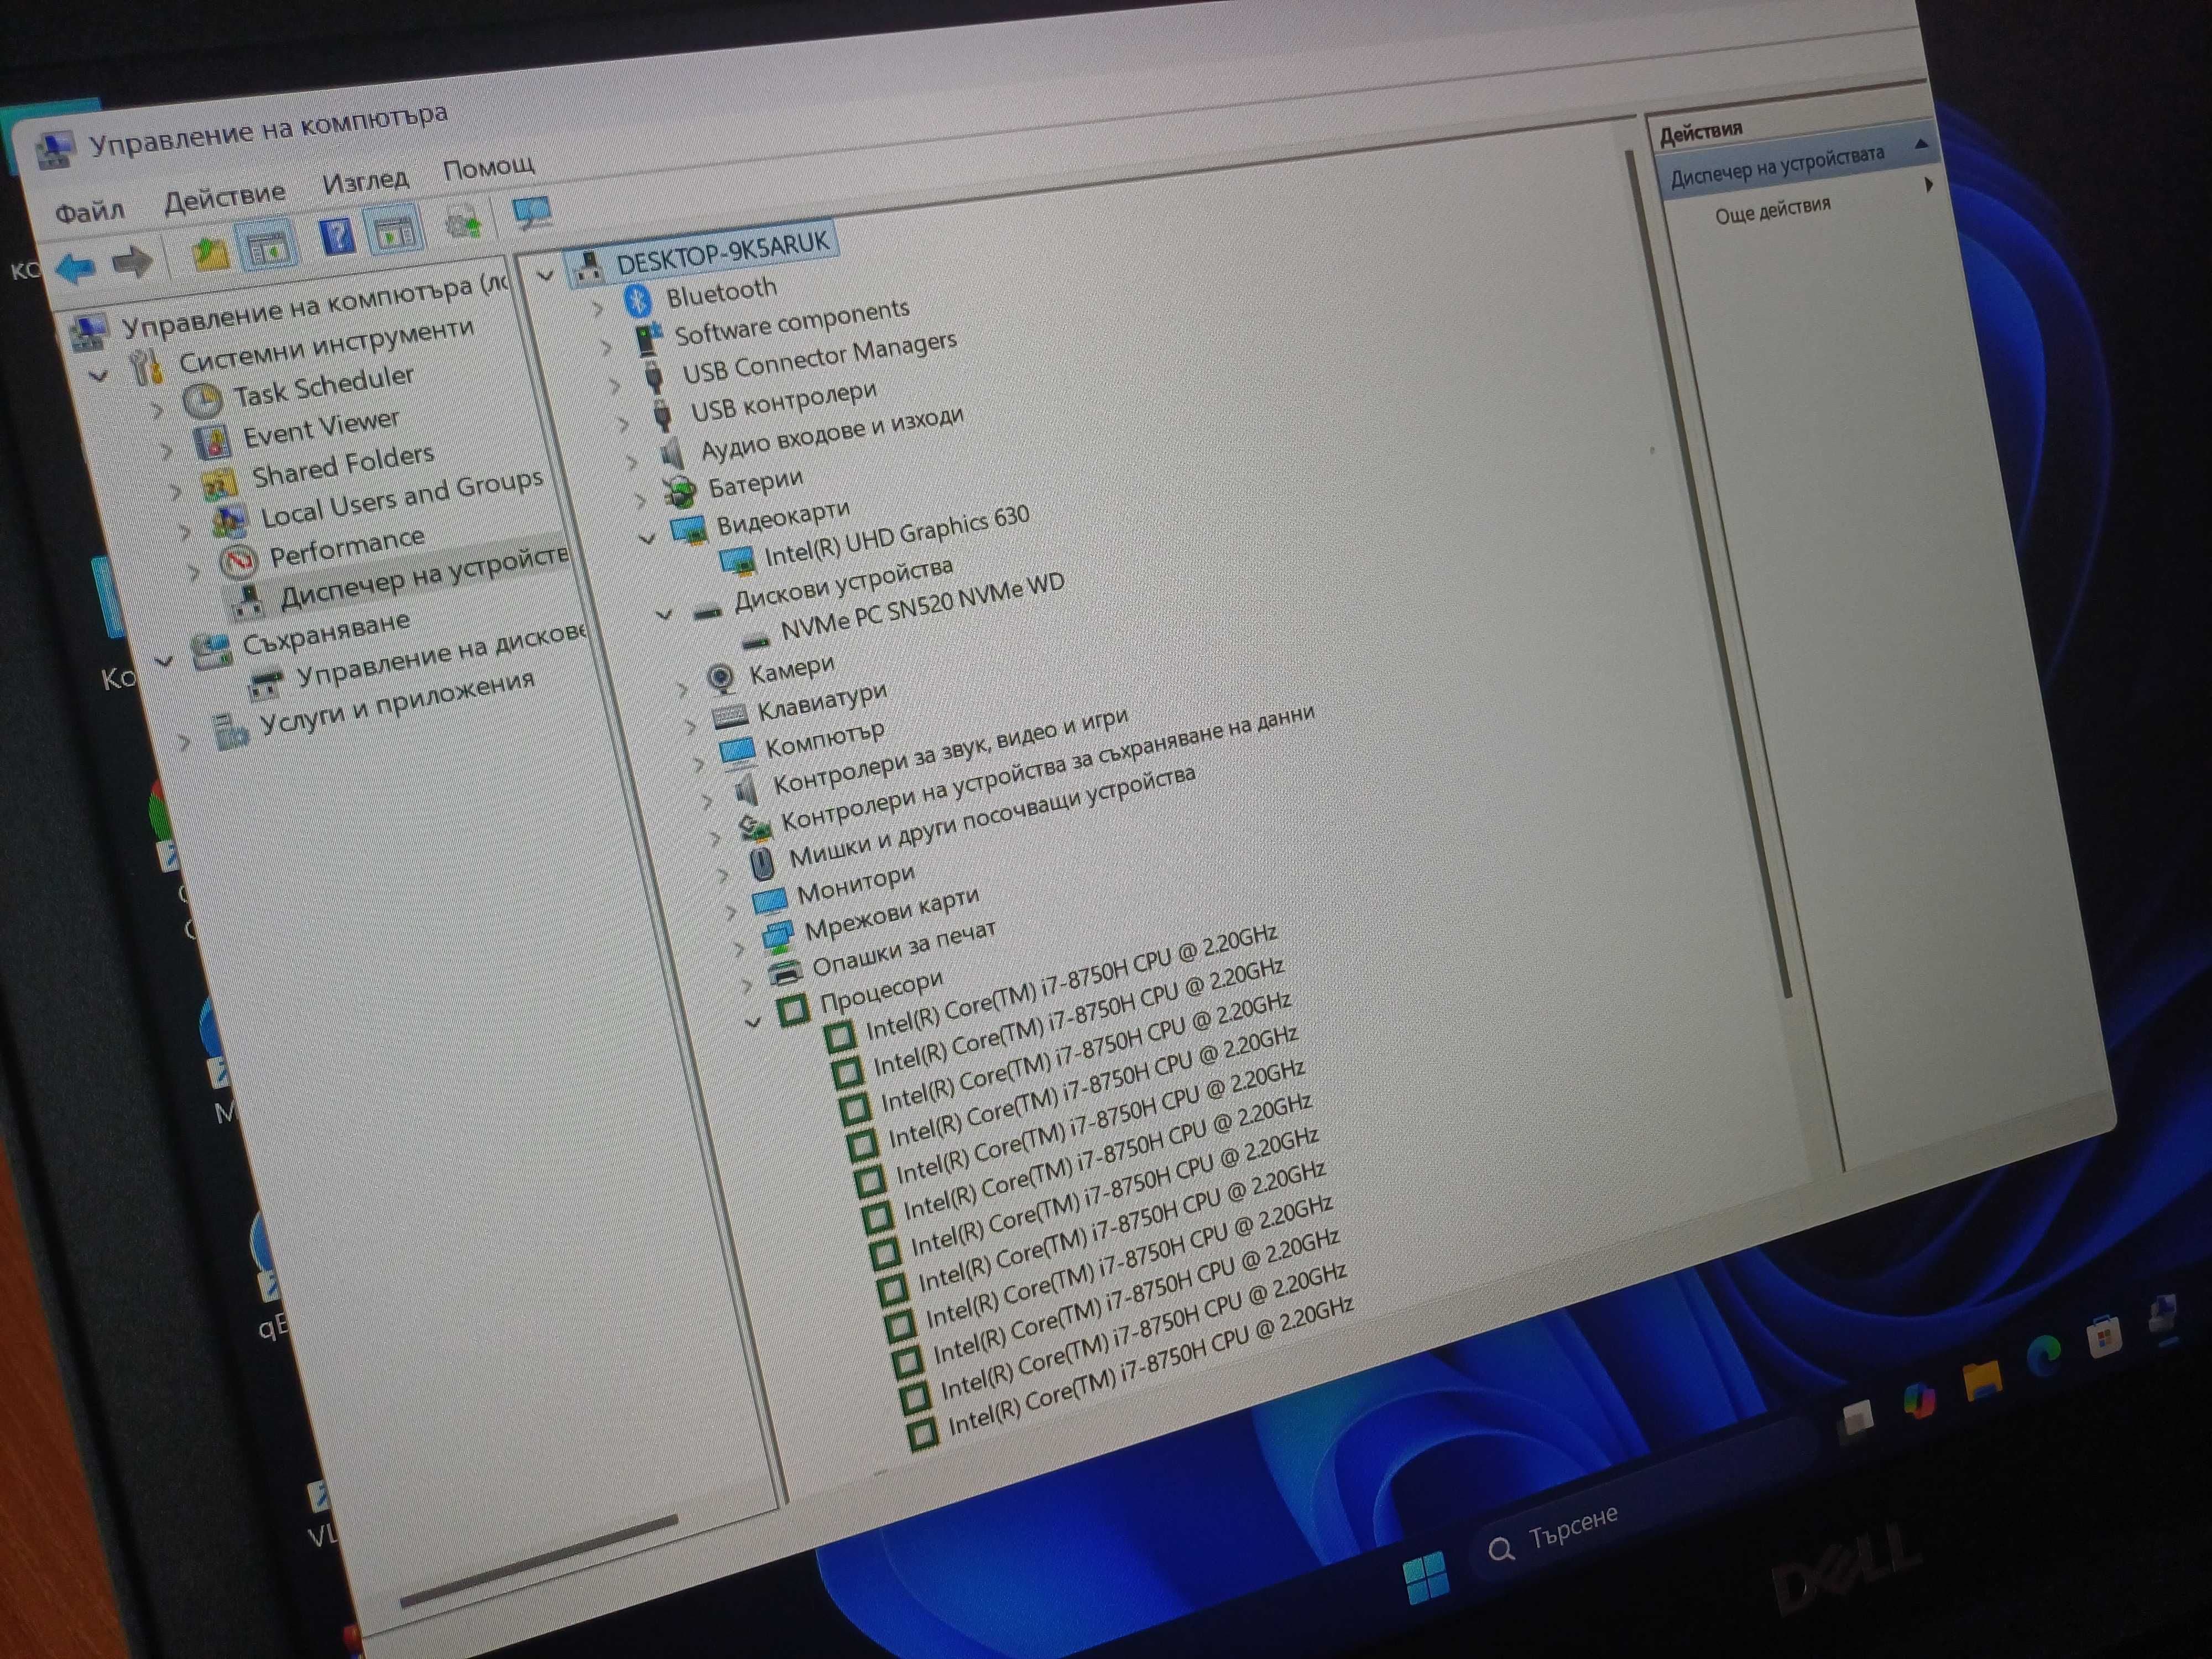2212x1659 pixels.
Task: Click Контролери на устройства за съхраняване на данни
Action: (1047, 768)
